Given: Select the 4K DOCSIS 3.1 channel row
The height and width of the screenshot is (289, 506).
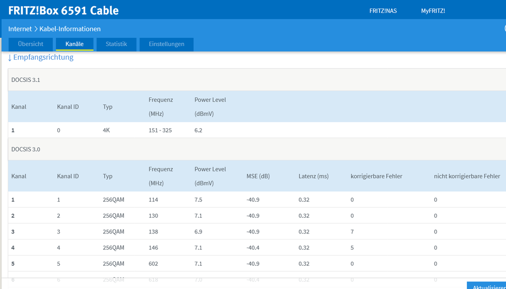Looking at the screenshot, I should coord(257,130).
